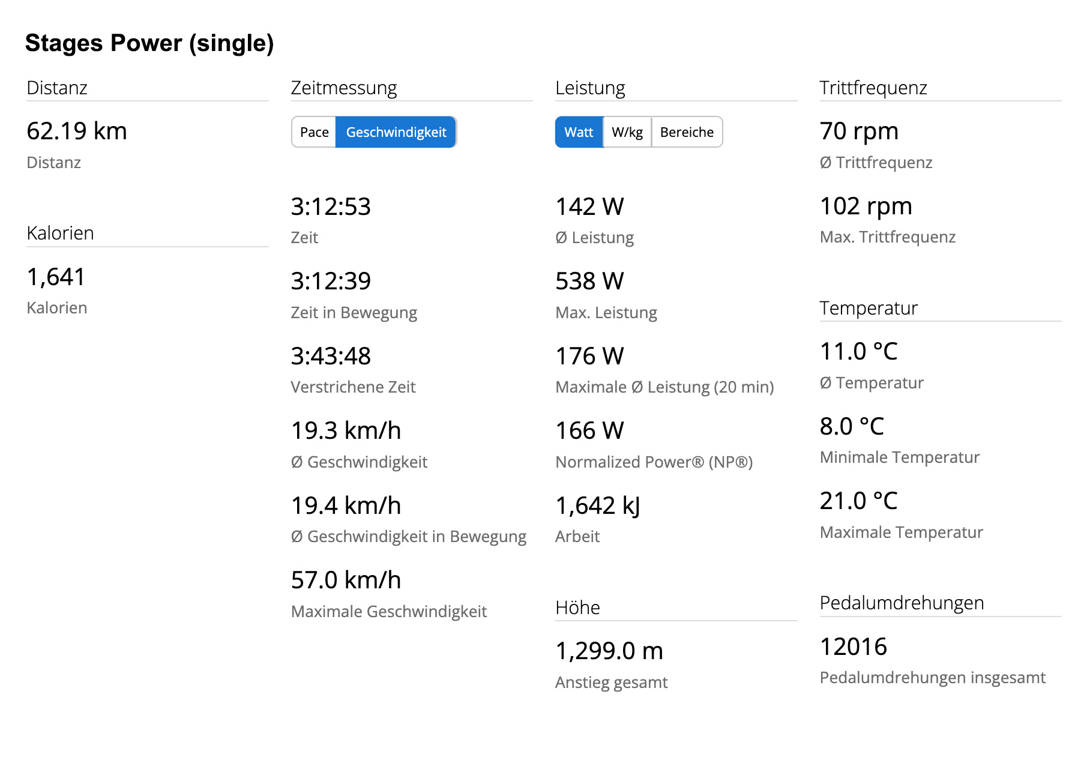Click the 62.19 km distance value

click(x=77, y=131)
